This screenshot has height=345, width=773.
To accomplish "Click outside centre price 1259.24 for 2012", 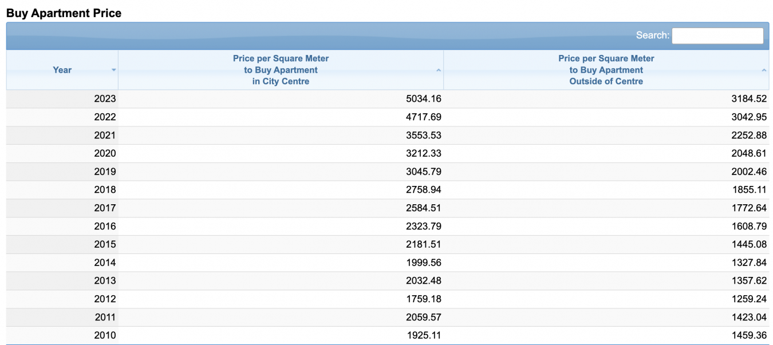I will [748, 299].
